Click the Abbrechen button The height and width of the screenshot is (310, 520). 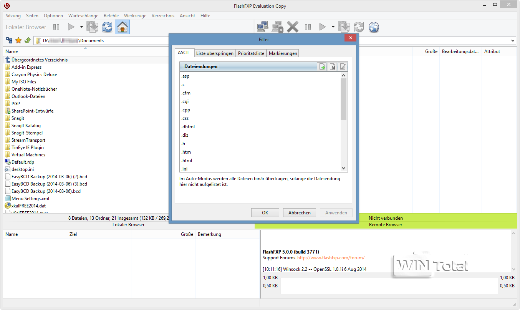pyautogui.click(x=300, y=212)
